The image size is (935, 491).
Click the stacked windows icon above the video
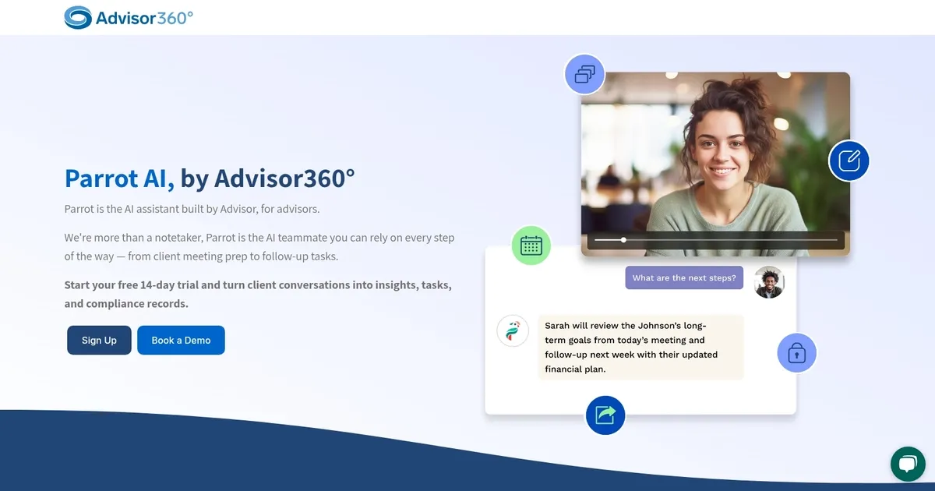tap(584, 74)
